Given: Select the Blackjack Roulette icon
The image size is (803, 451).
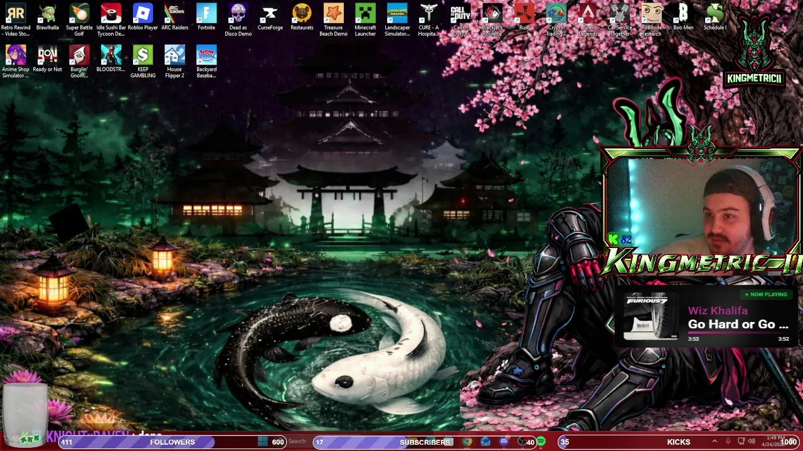Looking at the screenshot, I should (492, 20).
